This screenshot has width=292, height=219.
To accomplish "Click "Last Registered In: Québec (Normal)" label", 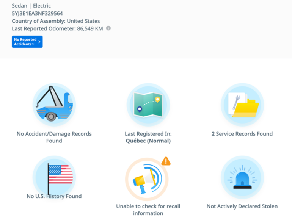I will [148, 137].
